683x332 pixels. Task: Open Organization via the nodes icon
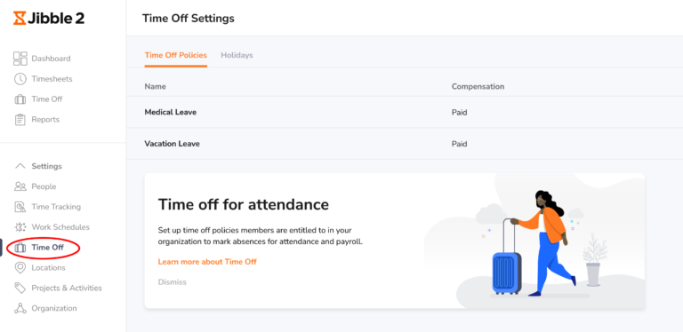click(20, 309)
